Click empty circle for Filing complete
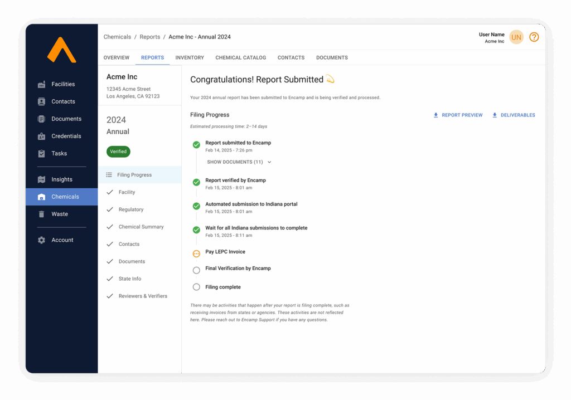Image resolution: width=571 pixels, height=400 pixels. point(196,287)
